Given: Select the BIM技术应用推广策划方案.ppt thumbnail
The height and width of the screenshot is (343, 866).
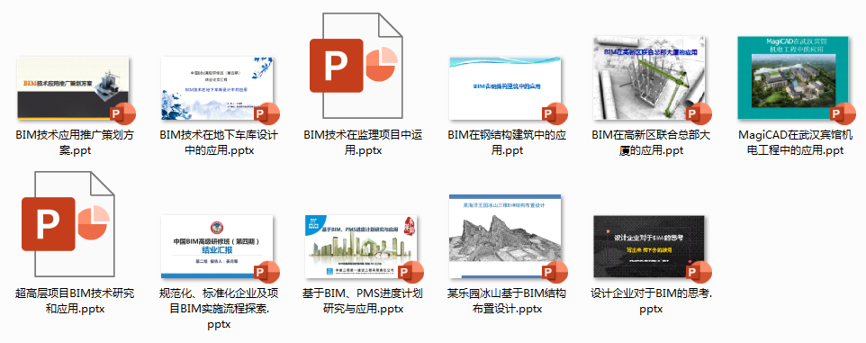Looking at the screenshot, I should pyautogui.click(x=74, y=88).
